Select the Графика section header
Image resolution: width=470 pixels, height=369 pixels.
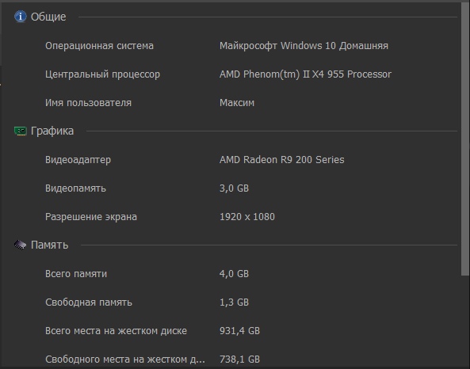[x=52, y=131]
